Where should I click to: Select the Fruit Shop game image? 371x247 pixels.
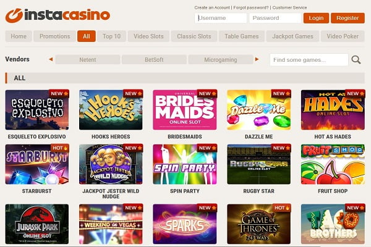tap(333, 164)
